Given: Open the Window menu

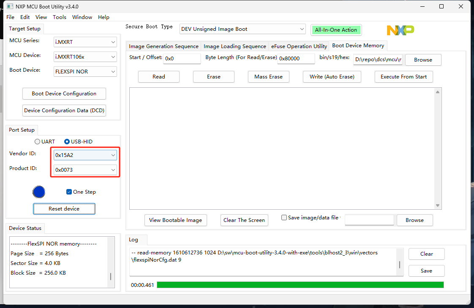Looking at the screenshot, I should tap(82, 17).
